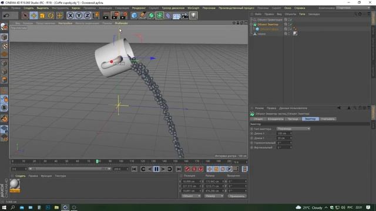The image size is (376, 211).
Task: Click the home icon in Object Manager
Action: tap(360, 14)
